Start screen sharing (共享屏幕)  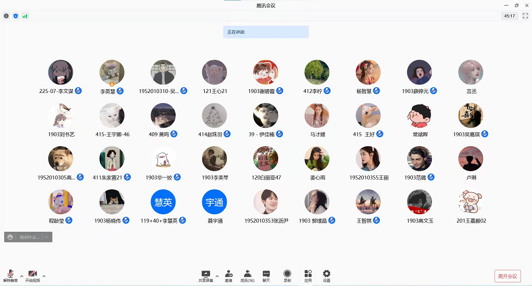click(x=205, y=275)
